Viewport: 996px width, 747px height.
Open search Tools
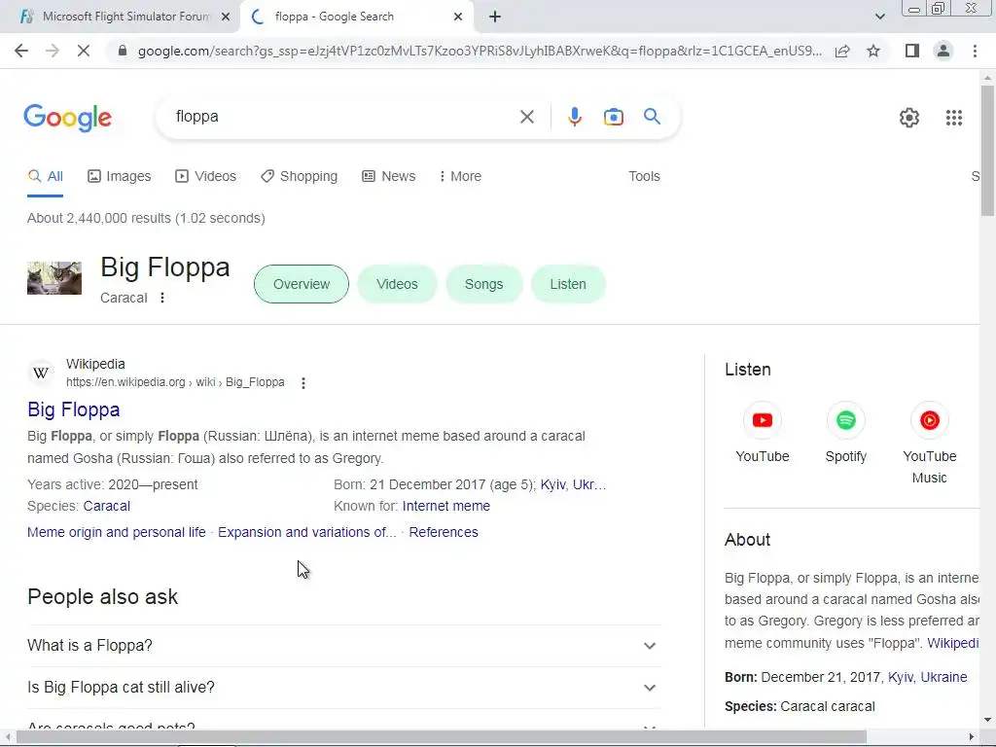(x=644, y=177)
